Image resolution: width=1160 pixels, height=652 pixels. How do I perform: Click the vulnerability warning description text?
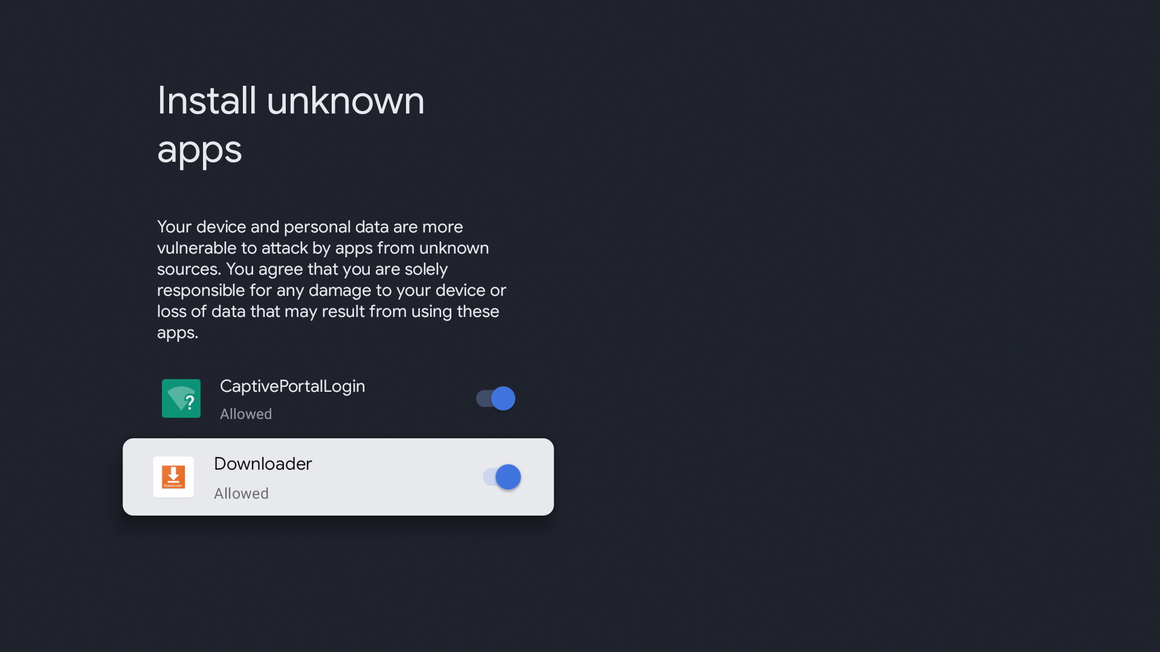click(331, 280)
